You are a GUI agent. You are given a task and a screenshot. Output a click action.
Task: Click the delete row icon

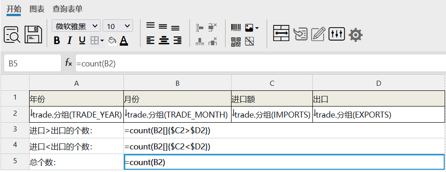[213, 27]
